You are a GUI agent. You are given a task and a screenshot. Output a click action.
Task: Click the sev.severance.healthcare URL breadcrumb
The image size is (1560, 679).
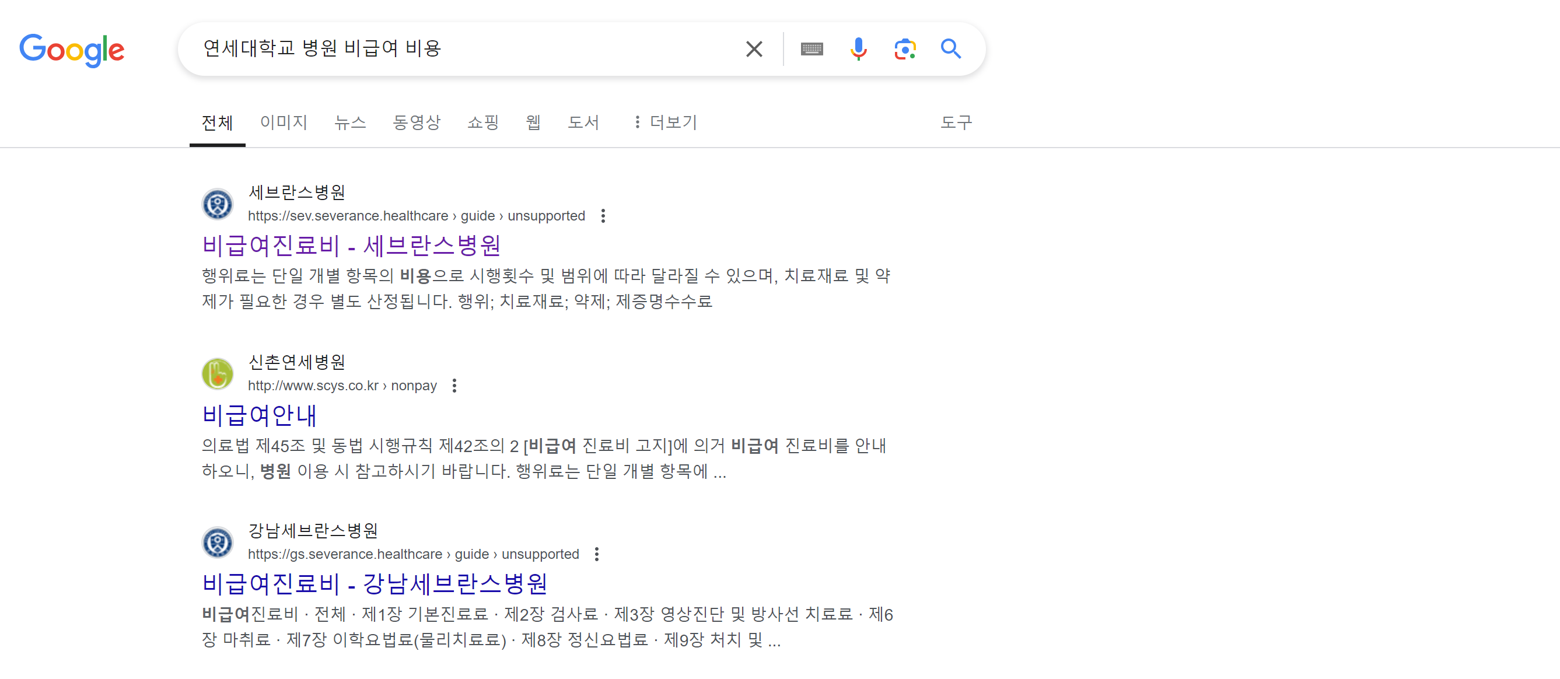(x=416, y=216)
